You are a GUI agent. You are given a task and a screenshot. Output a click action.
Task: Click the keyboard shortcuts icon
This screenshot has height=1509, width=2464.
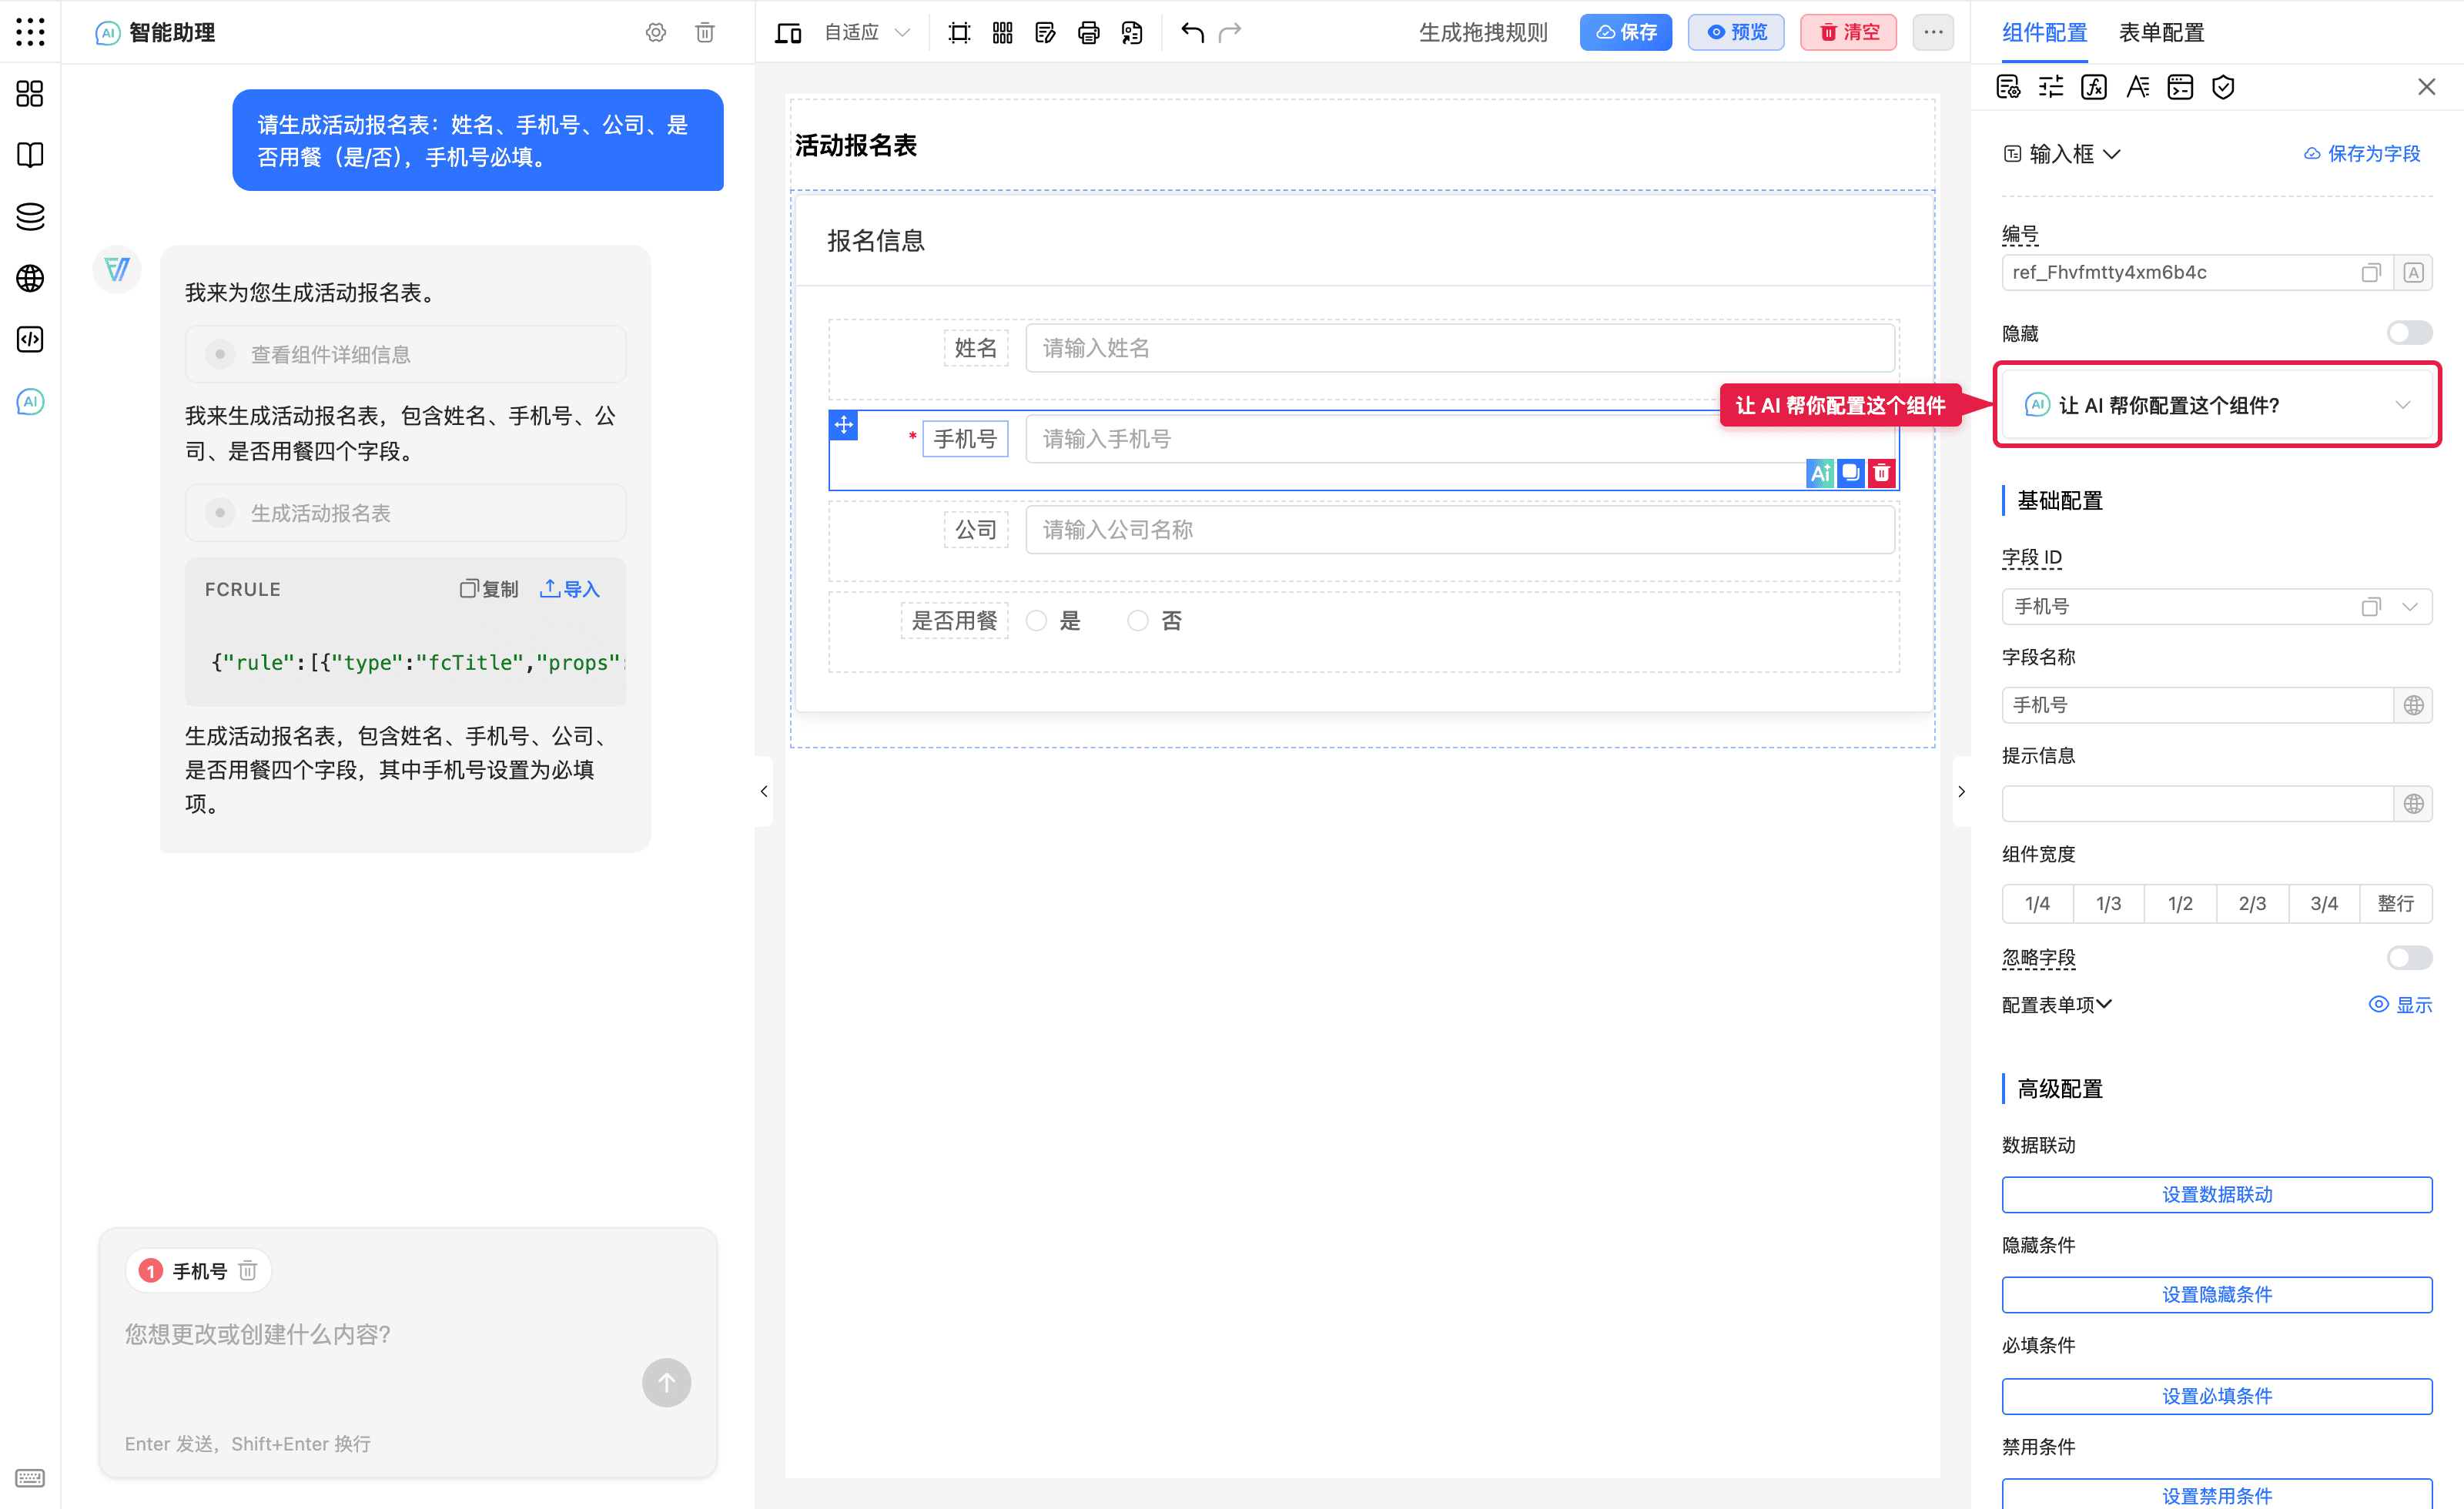30,1478
